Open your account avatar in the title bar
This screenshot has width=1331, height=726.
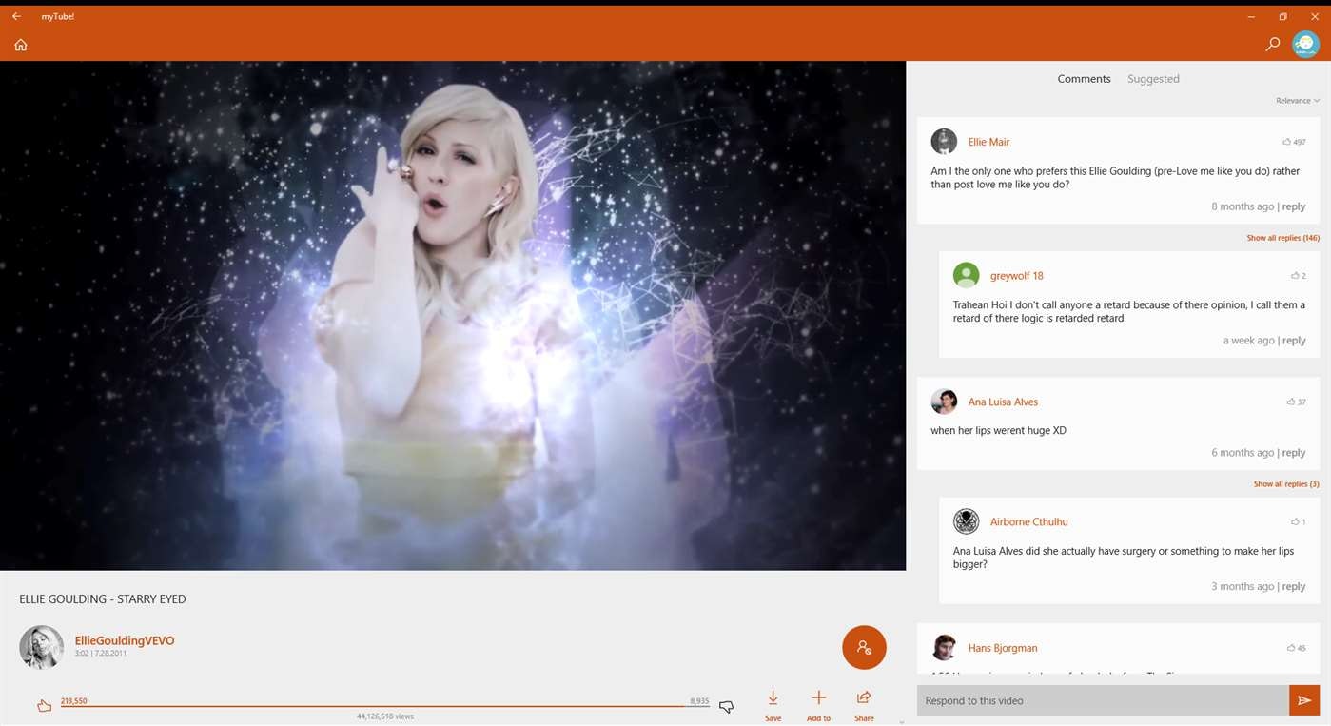1304,43
